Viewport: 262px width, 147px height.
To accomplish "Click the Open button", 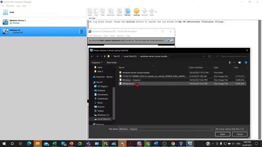I will tap(223, 134).
